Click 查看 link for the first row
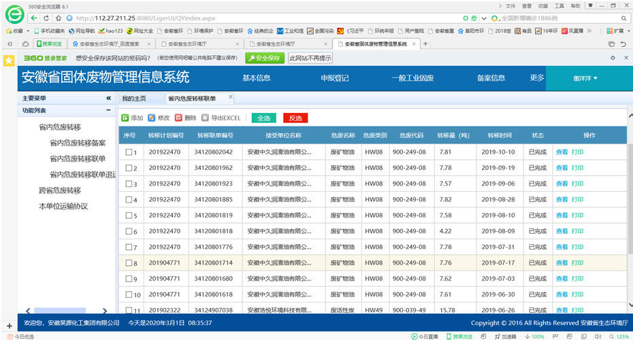 point(562,152)
